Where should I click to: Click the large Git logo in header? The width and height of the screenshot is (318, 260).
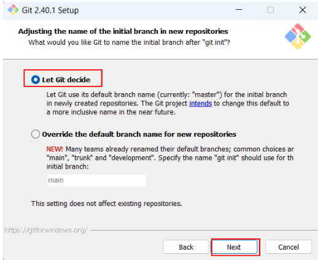coord(298,36)
